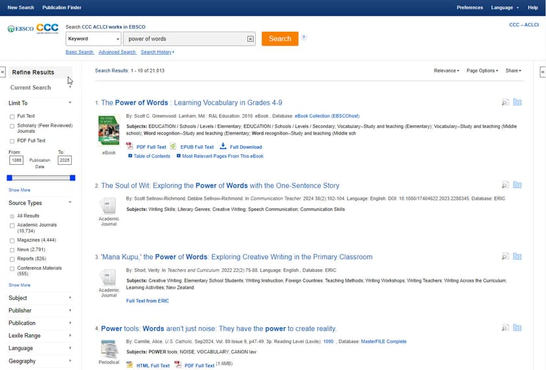Open the Page Options dropdown
The image size is (546, 370).
(x=482, y=71)
